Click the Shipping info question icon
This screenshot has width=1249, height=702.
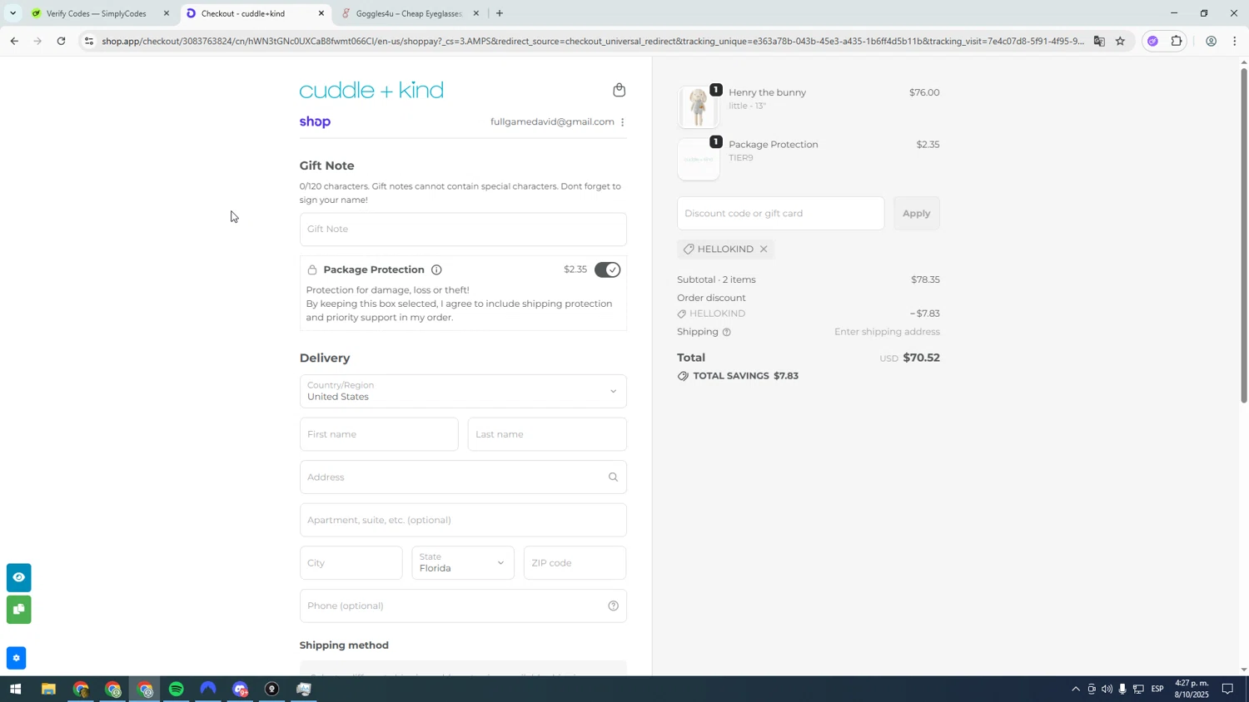(727, 333)
